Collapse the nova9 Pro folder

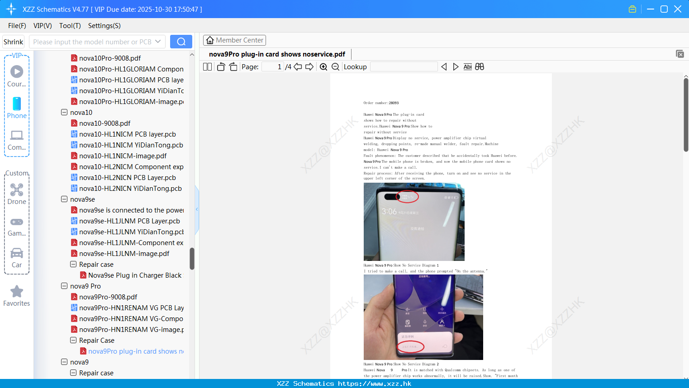tap(64, 286)
